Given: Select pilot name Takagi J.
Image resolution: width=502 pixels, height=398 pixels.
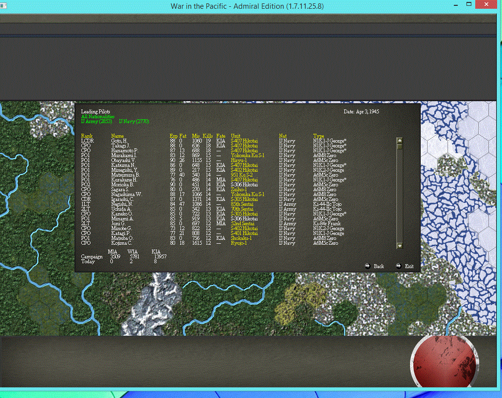Looking at the screenshot, I should [x=120, y=145].
